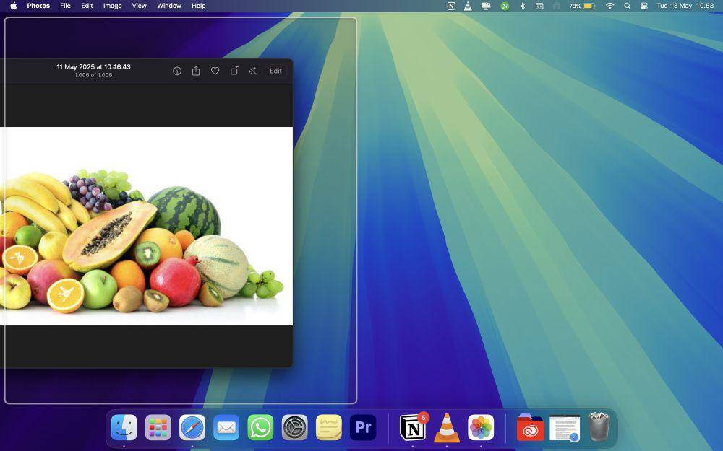Open the Window menu
Screen dimensions: 723x451
point(169,6)
